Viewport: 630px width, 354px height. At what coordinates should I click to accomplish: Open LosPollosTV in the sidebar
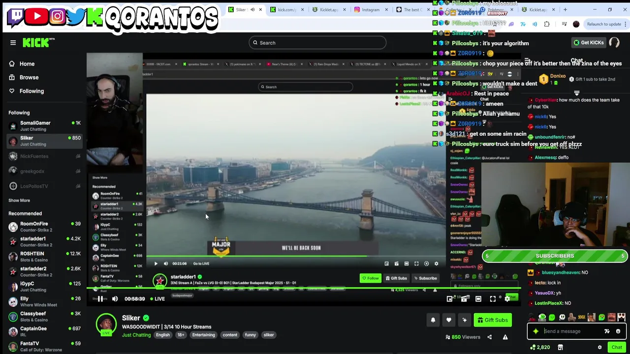tap(44, 186)
